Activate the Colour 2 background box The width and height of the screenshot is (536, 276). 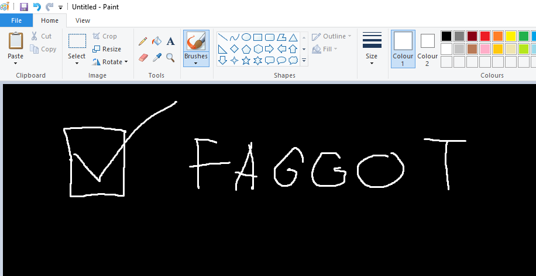427,49
